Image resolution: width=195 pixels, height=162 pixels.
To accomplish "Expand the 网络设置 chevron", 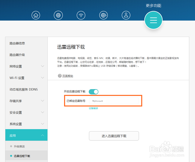I will coord(42,66).
